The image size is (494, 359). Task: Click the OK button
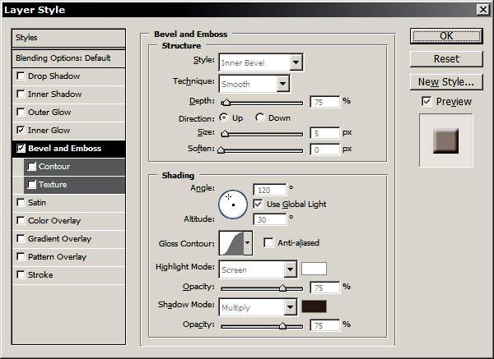[445, 36]
